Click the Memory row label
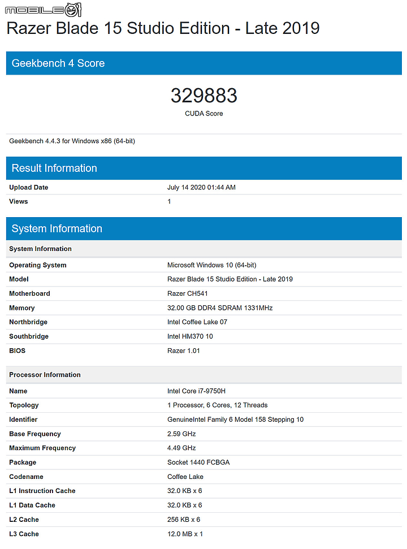Image resolution: width=407 pixels, height=549 pixels. point(21,308)
